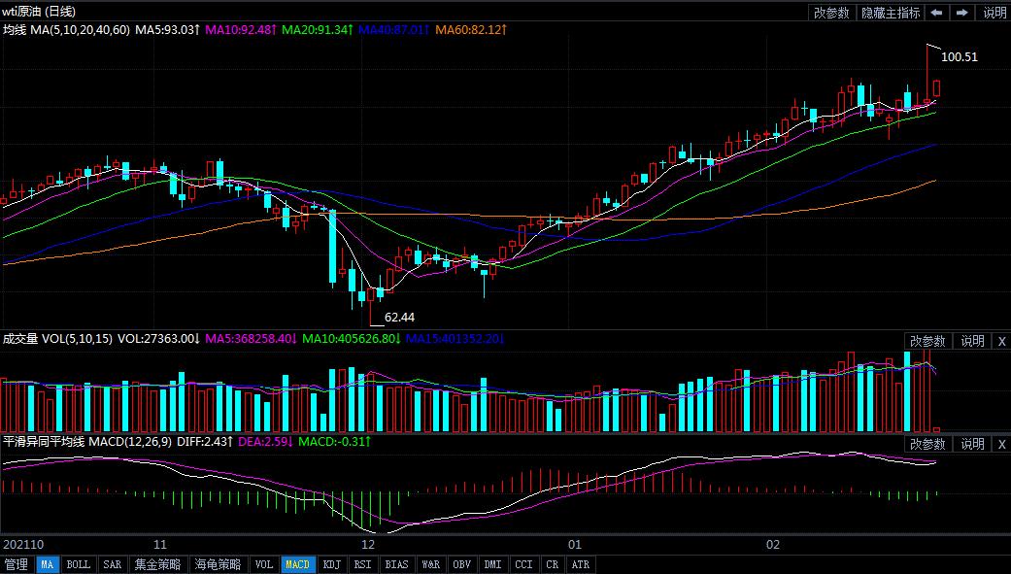Hide the main indicator (隐藏主指标)

pyautogui.click(x=890, y=13)
